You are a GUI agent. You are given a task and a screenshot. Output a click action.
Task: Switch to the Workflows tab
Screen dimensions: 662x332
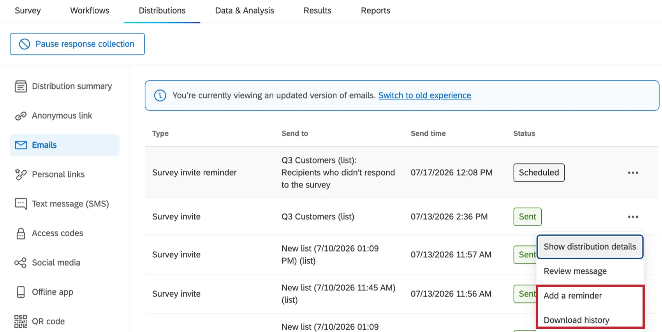(90, 10)
